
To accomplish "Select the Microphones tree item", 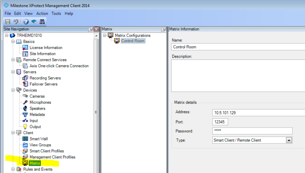I will click(x=40, y=102).
